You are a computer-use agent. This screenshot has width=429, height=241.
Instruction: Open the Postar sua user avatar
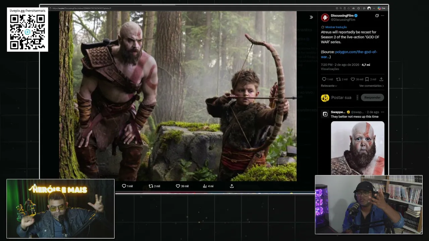tap(325, 97)
